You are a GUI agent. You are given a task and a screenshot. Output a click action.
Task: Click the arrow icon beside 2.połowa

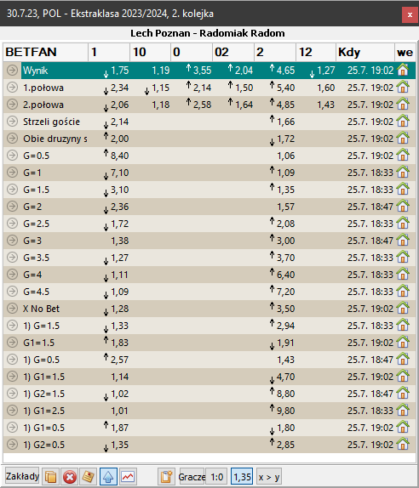tap(12, 105)
